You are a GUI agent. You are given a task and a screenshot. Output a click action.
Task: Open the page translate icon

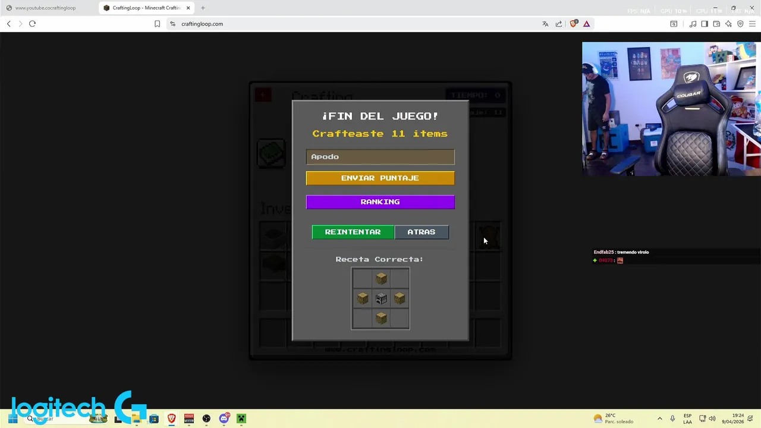[545, 24]
